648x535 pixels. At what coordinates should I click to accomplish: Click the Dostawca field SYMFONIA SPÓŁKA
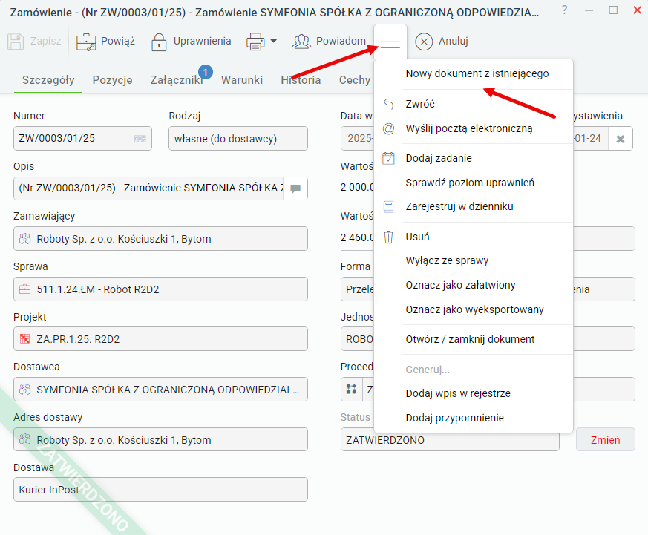[x=160, y=389]
